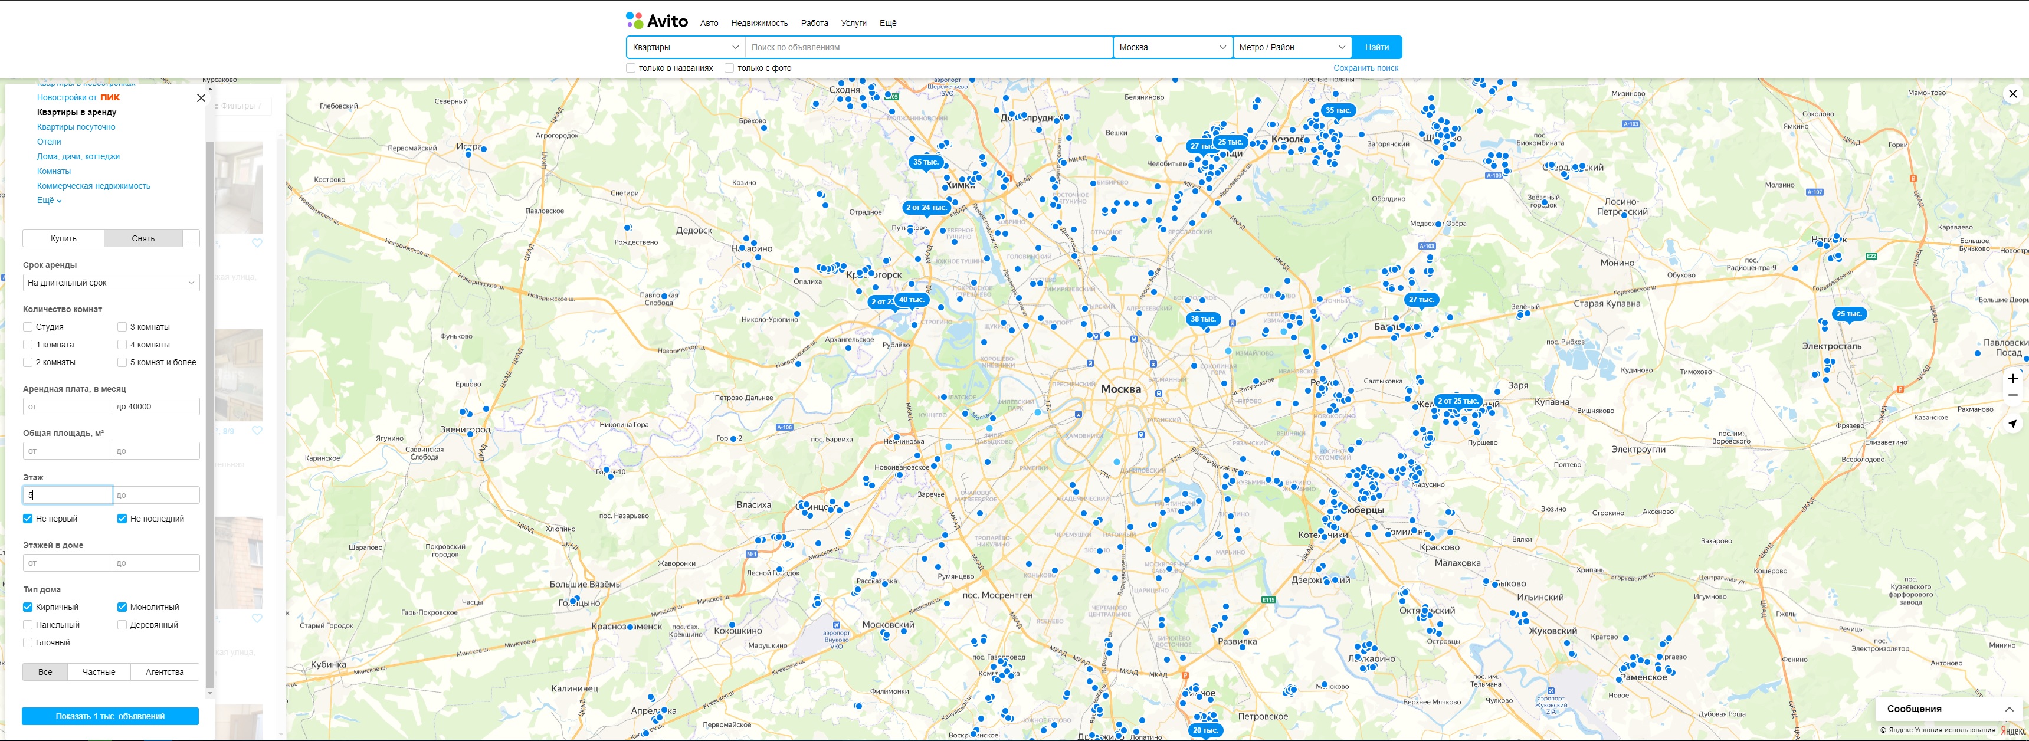Enable the Панельный house type checkbox
The width and height of the screenshot is (2029, 741).
click(28, 625)
